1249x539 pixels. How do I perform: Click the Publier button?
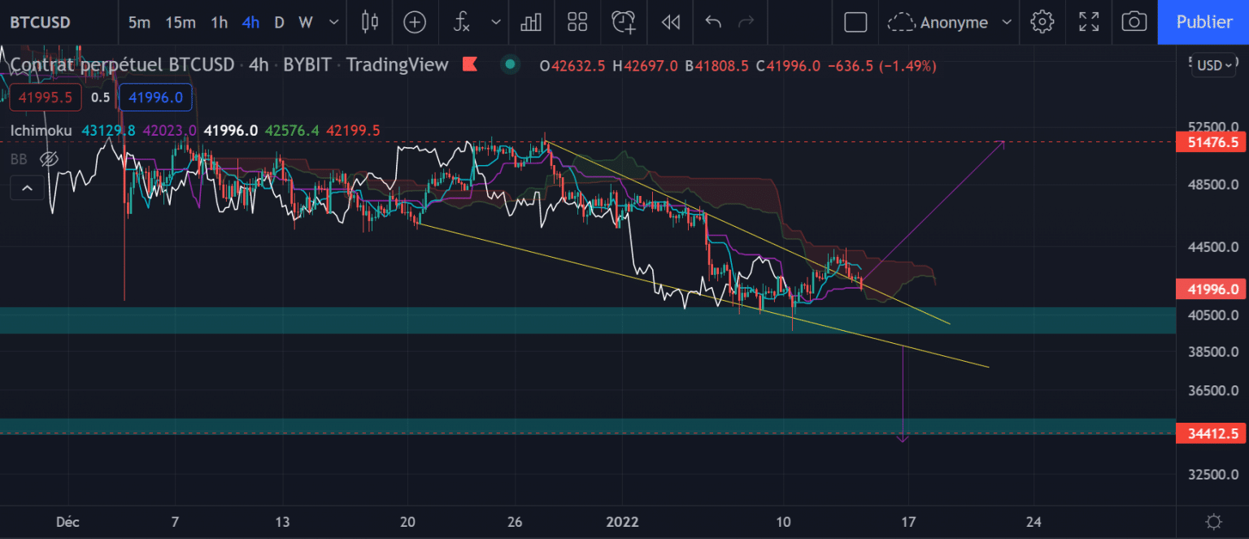coord(1203,22)
